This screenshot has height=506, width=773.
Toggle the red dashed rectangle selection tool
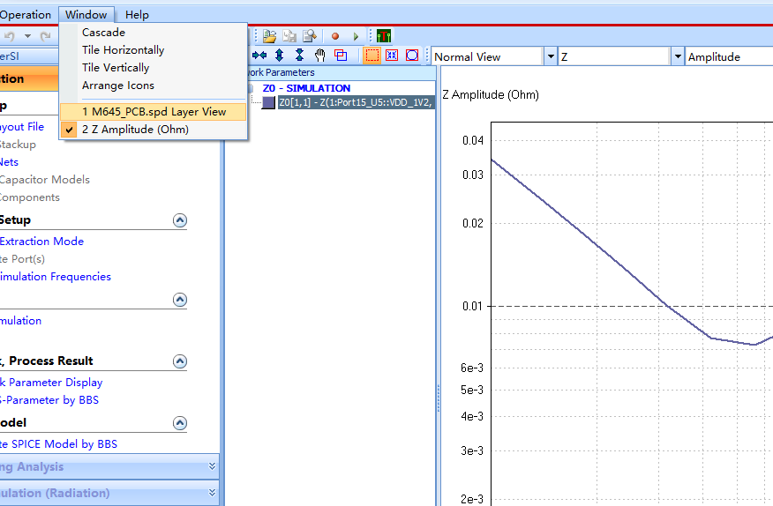pos(372,56)
